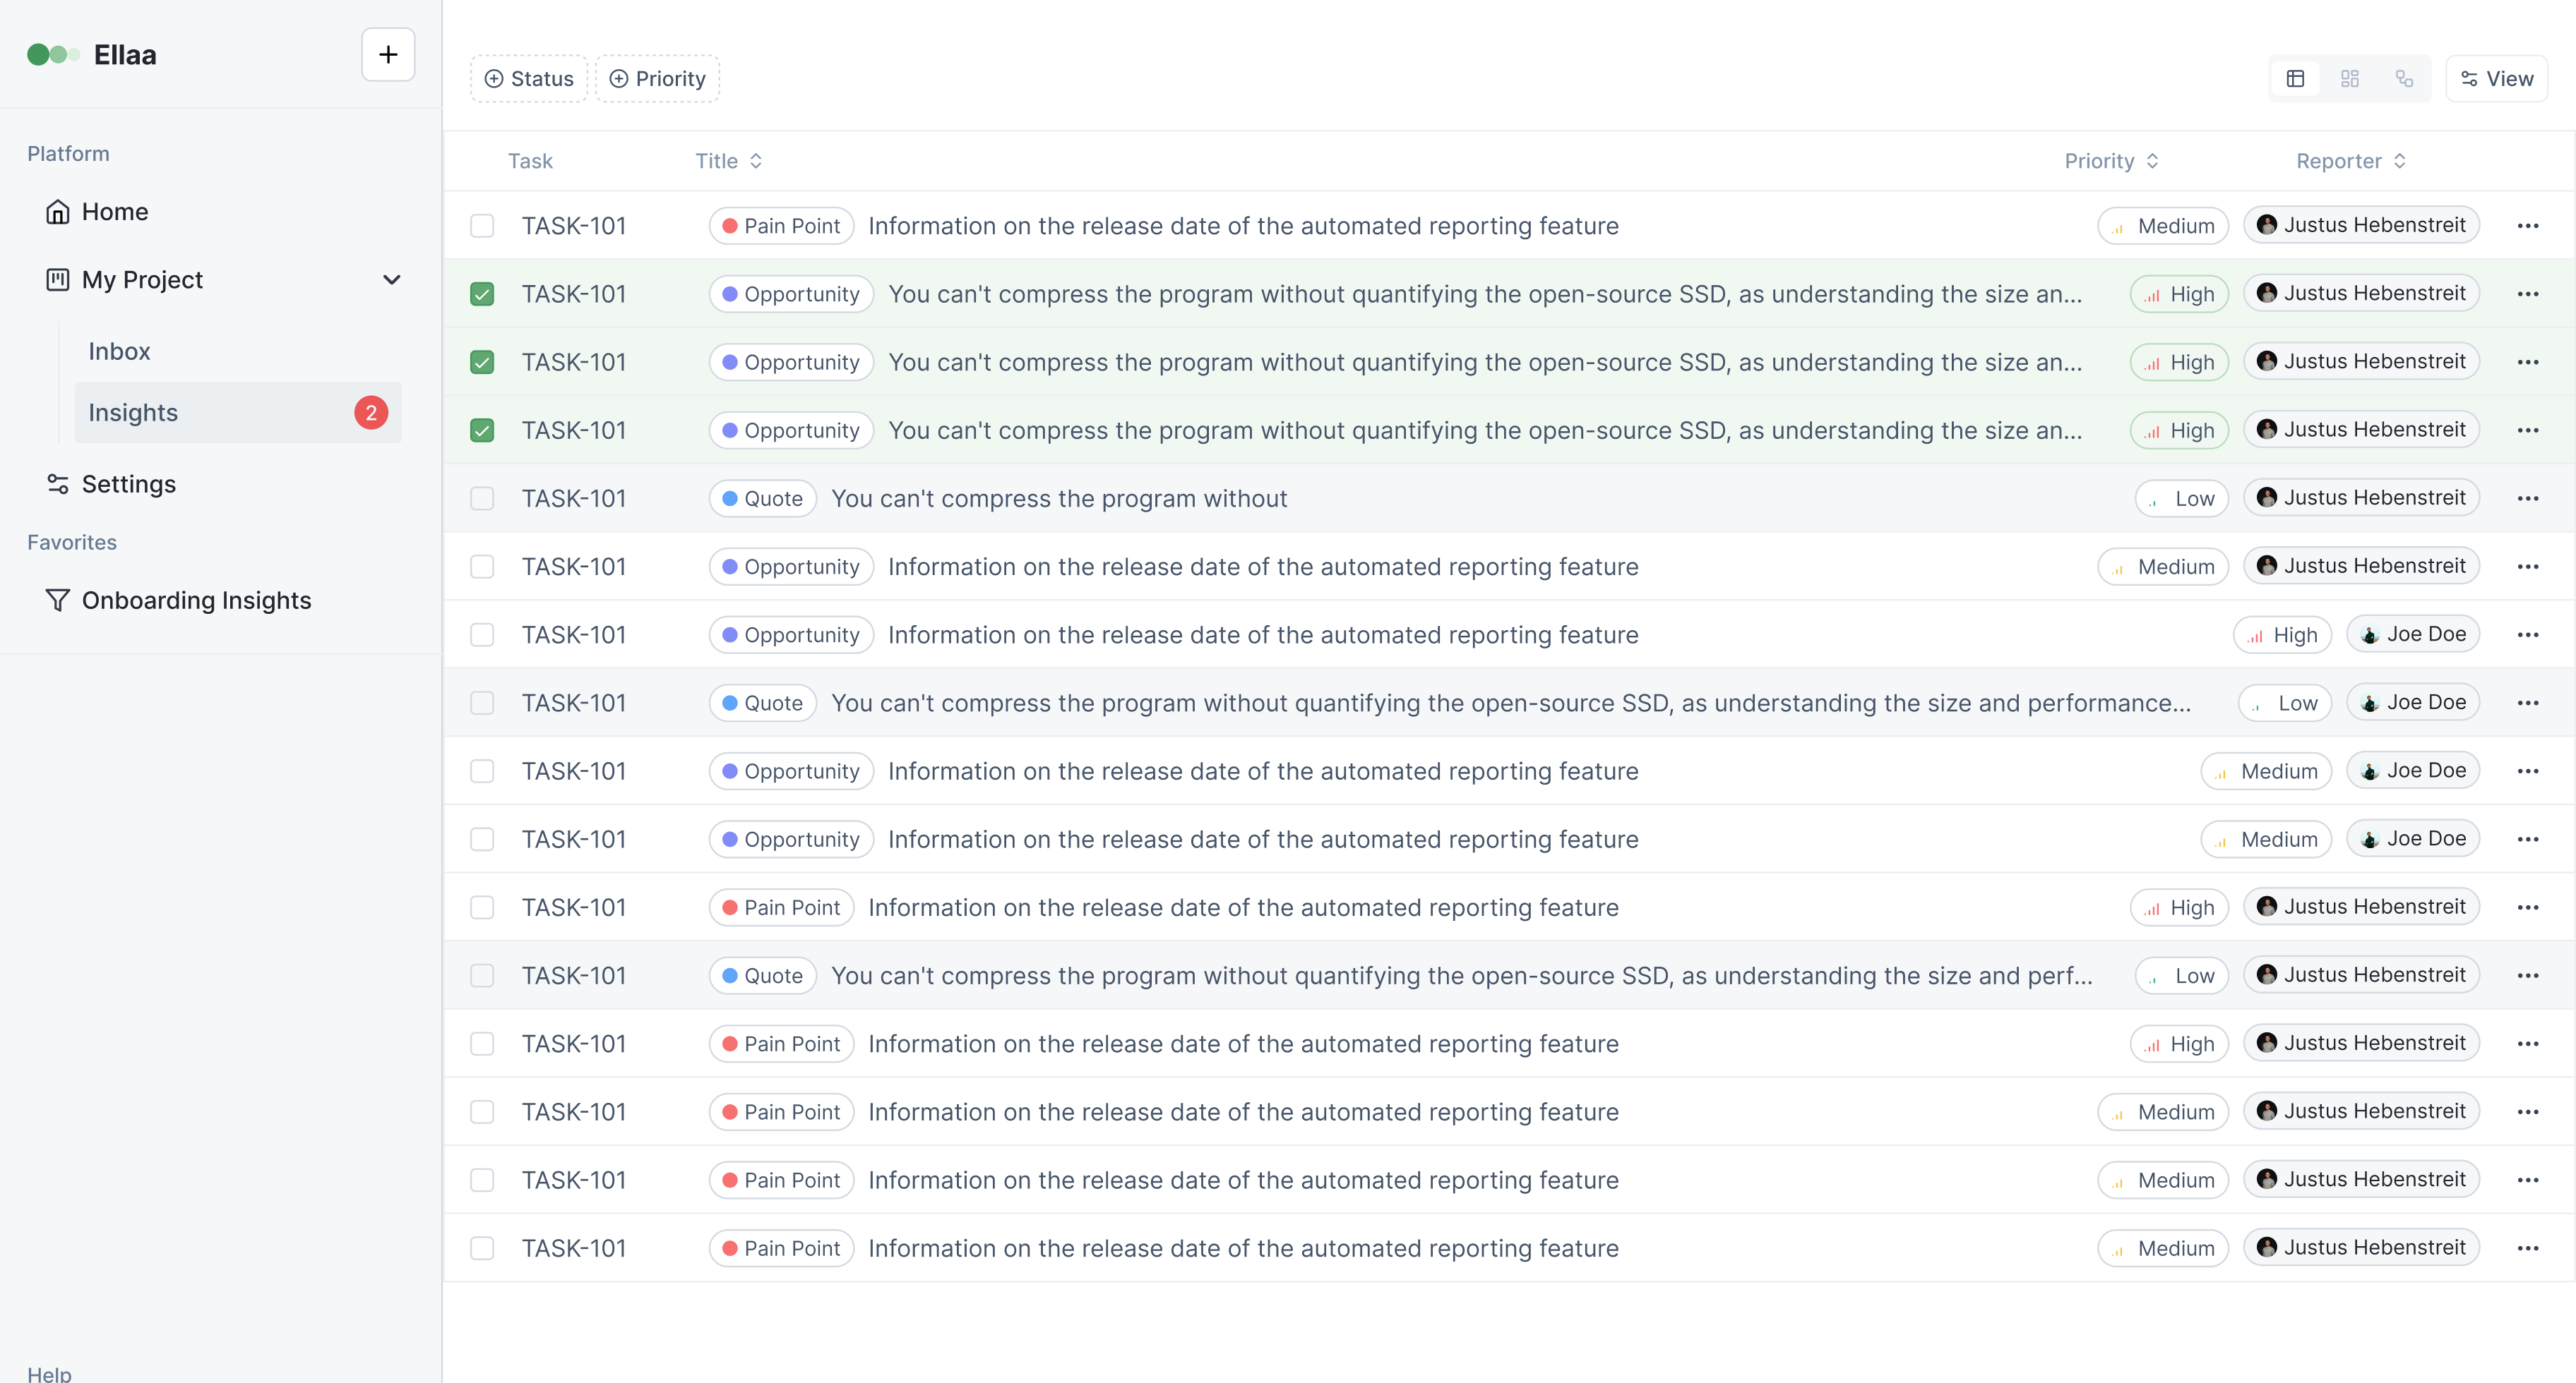Check the first Pain Point Medium row checkbox
The width and height of the screenshot is (2576, 1383).
pos(482,226)
